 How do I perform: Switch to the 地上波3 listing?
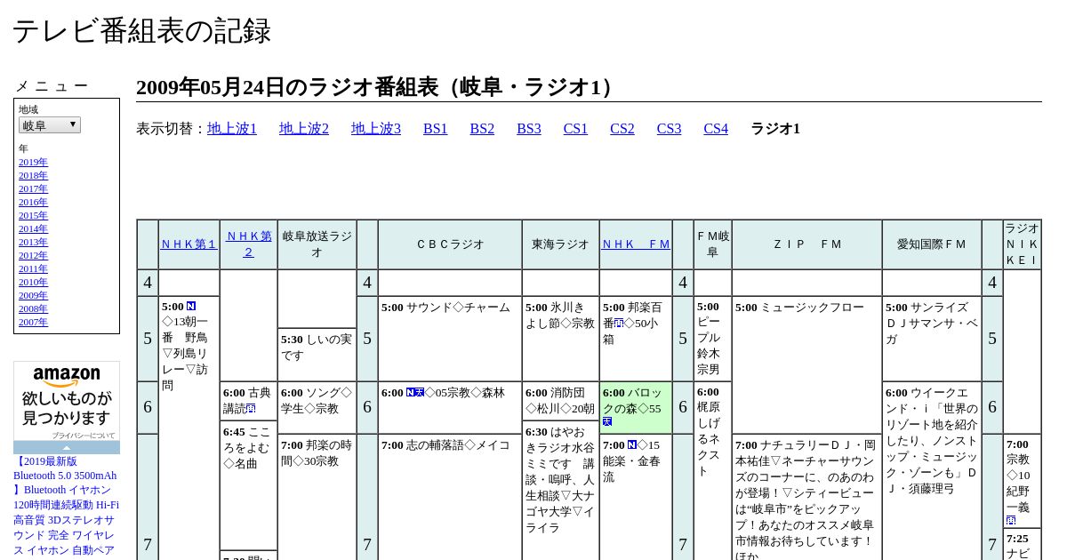[376, 129]
